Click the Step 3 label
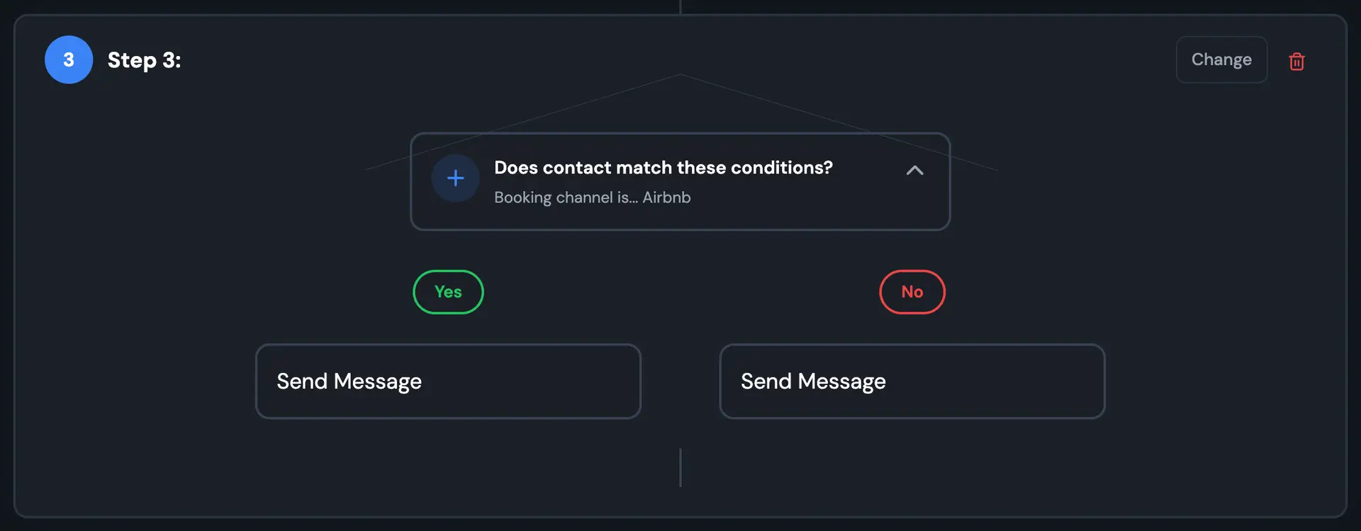 [145, 60]
